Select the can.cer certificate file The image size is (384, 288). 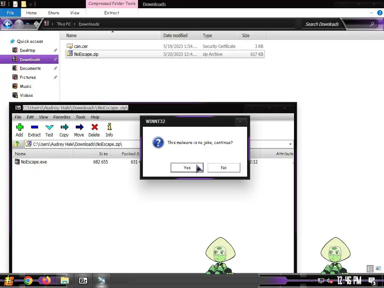tap(165, 46)
